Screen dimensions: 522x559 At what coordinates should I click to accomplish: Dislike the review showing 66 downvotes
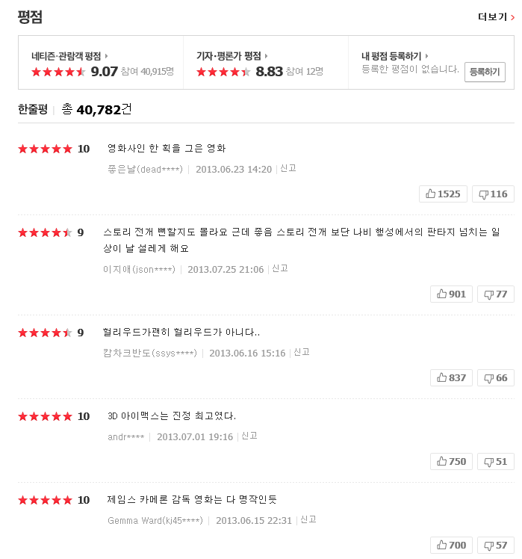click(x=496, y=378)
